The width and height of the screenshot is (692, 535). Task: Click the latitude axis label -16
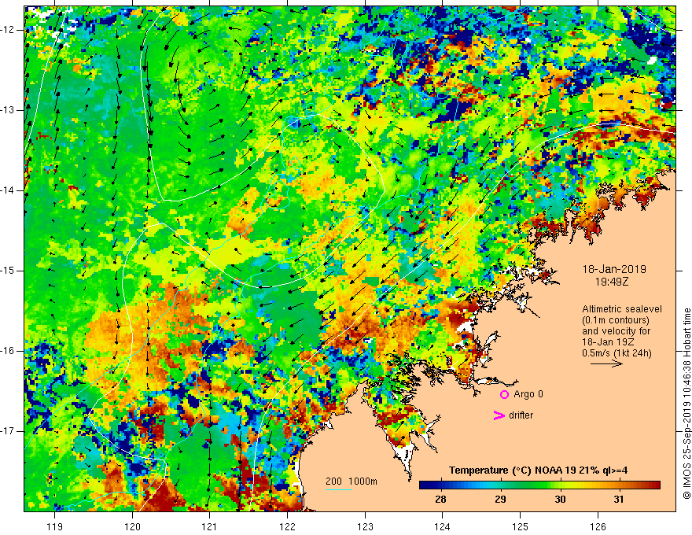8,351
